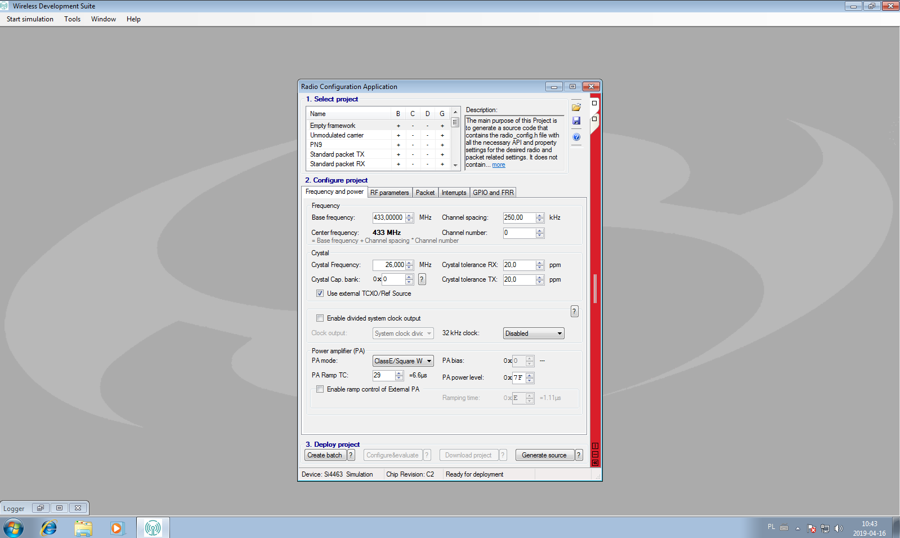Click the help button above the 32 kHz clock
Image resolution: width=900 pixels, height=538 pixels.
click(x=575, y=311)
